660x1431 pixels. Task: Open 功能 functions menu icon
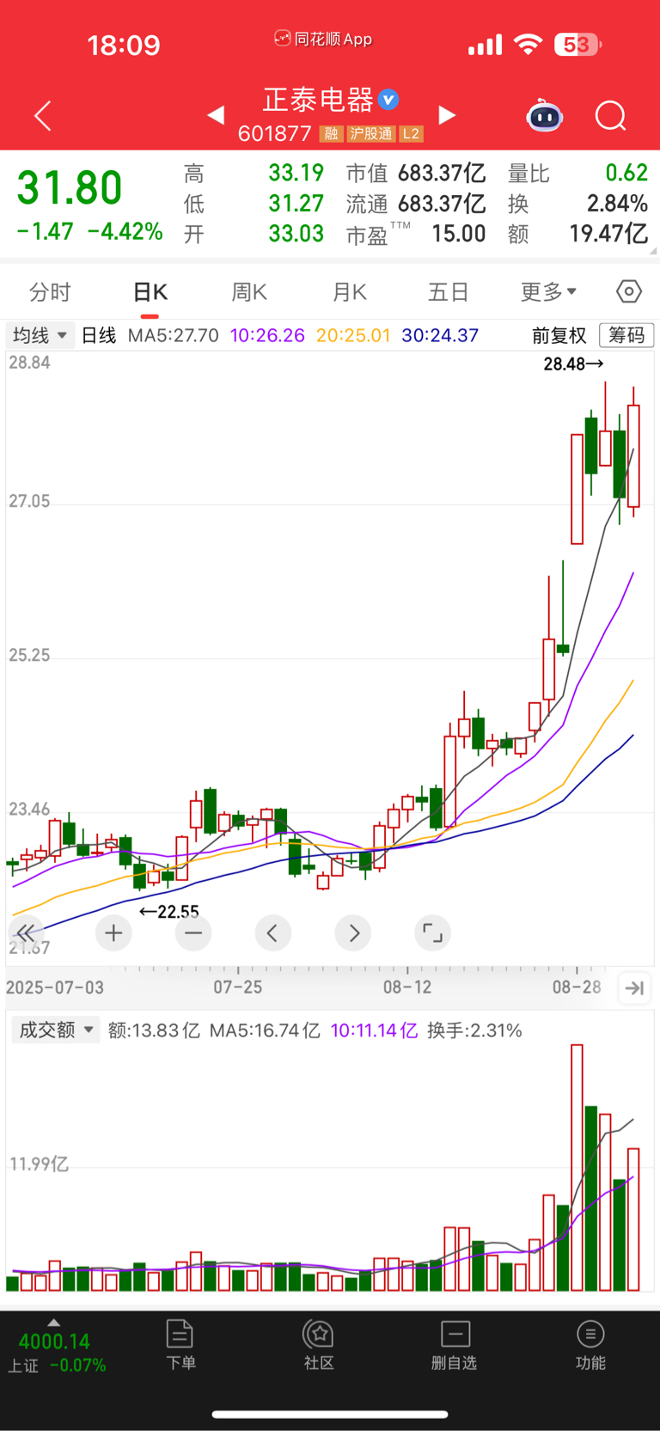[590, 1345]
